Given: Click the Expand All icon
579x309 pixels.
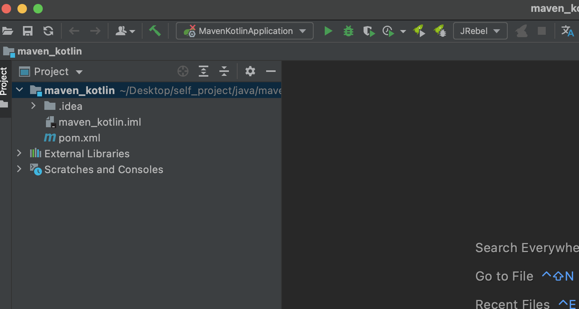Looking at the screenshot, I should 203,72.
